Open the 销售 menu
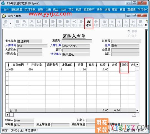 tap(107, 10)
